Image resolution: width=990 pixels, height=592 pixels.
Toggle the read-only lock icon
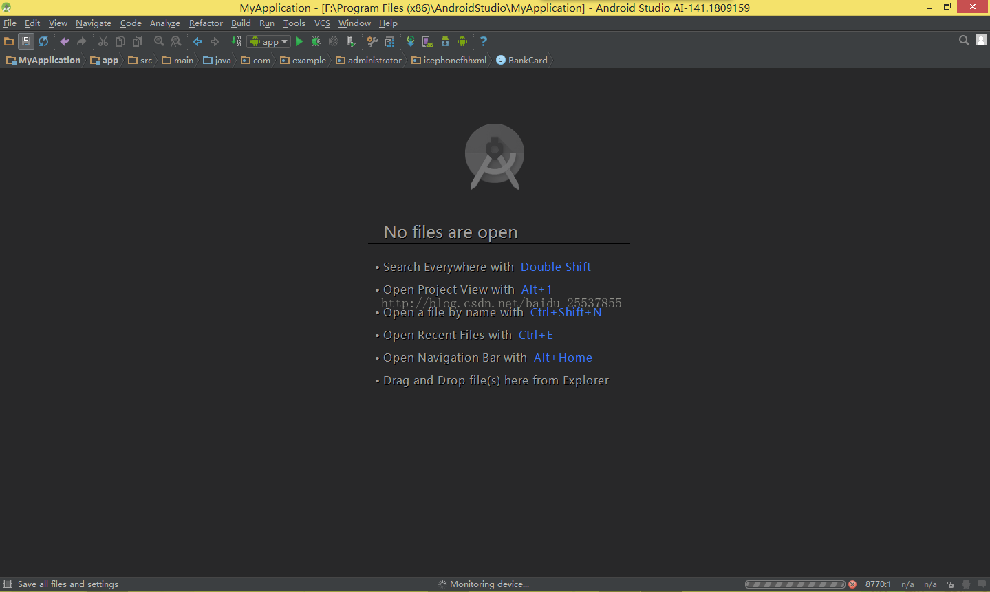pyautogui.click(x=951, y=584)
